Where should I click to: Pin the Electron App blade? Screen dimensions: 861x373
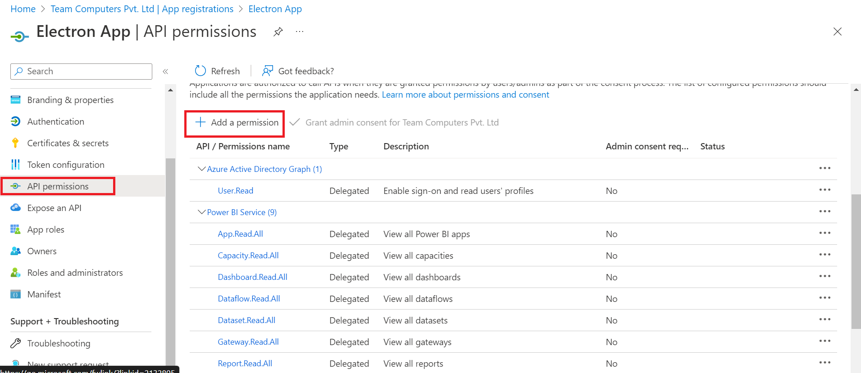pyautogui.click(x=278, y=32)
